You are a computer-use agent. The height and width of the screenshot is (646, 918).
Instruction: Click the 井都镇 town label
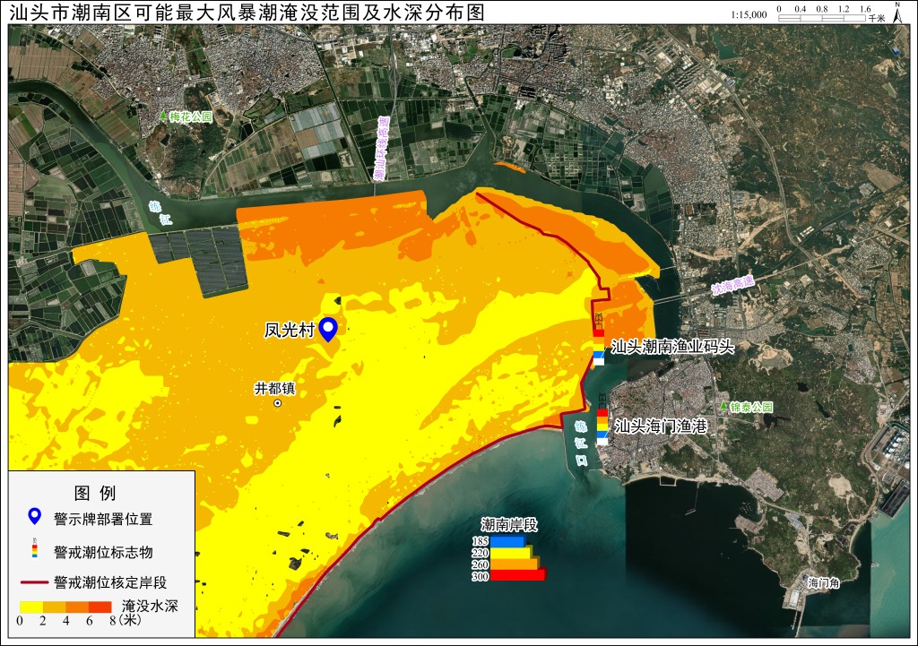click(274, 388)
